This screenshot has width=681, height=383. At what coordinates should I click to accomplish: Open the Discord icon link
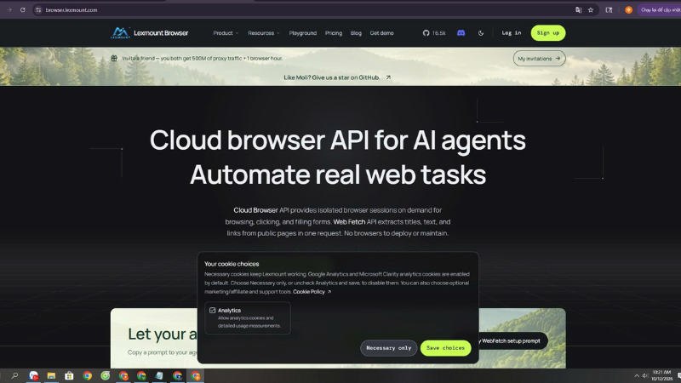pyautogui.click(x=461, y=33)
